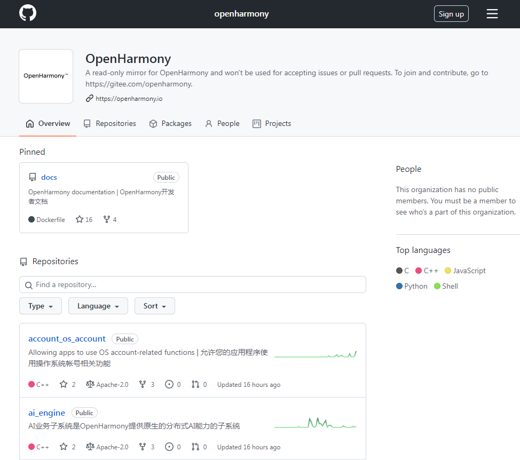Click the link icon beside openharmony.io
The height and width of the screenshot is (460, 520).
pos(90,98)
